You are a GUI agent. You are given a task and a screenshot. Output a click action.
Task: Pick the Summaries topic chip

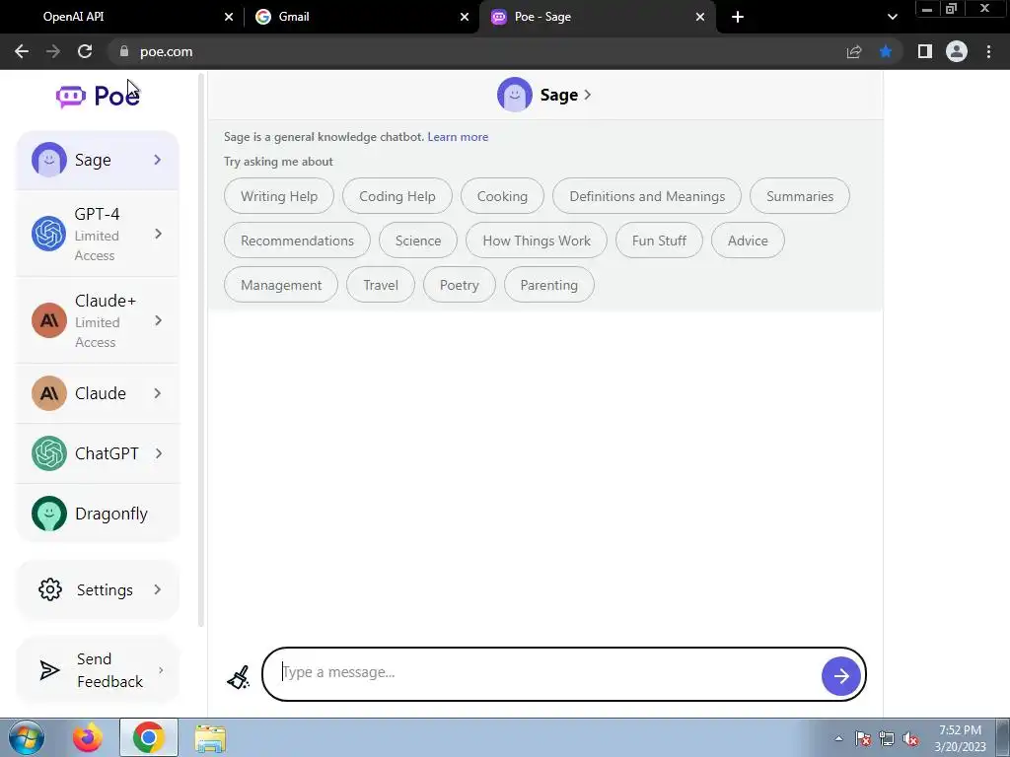click(800, 196)
